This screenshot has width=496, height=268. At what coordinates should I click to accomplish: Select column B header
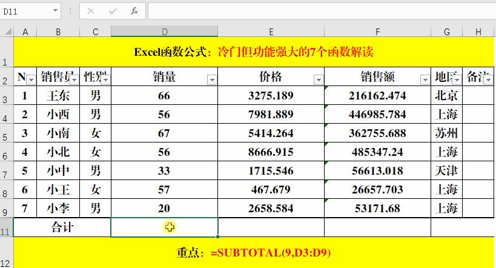(x=58, y=32)
